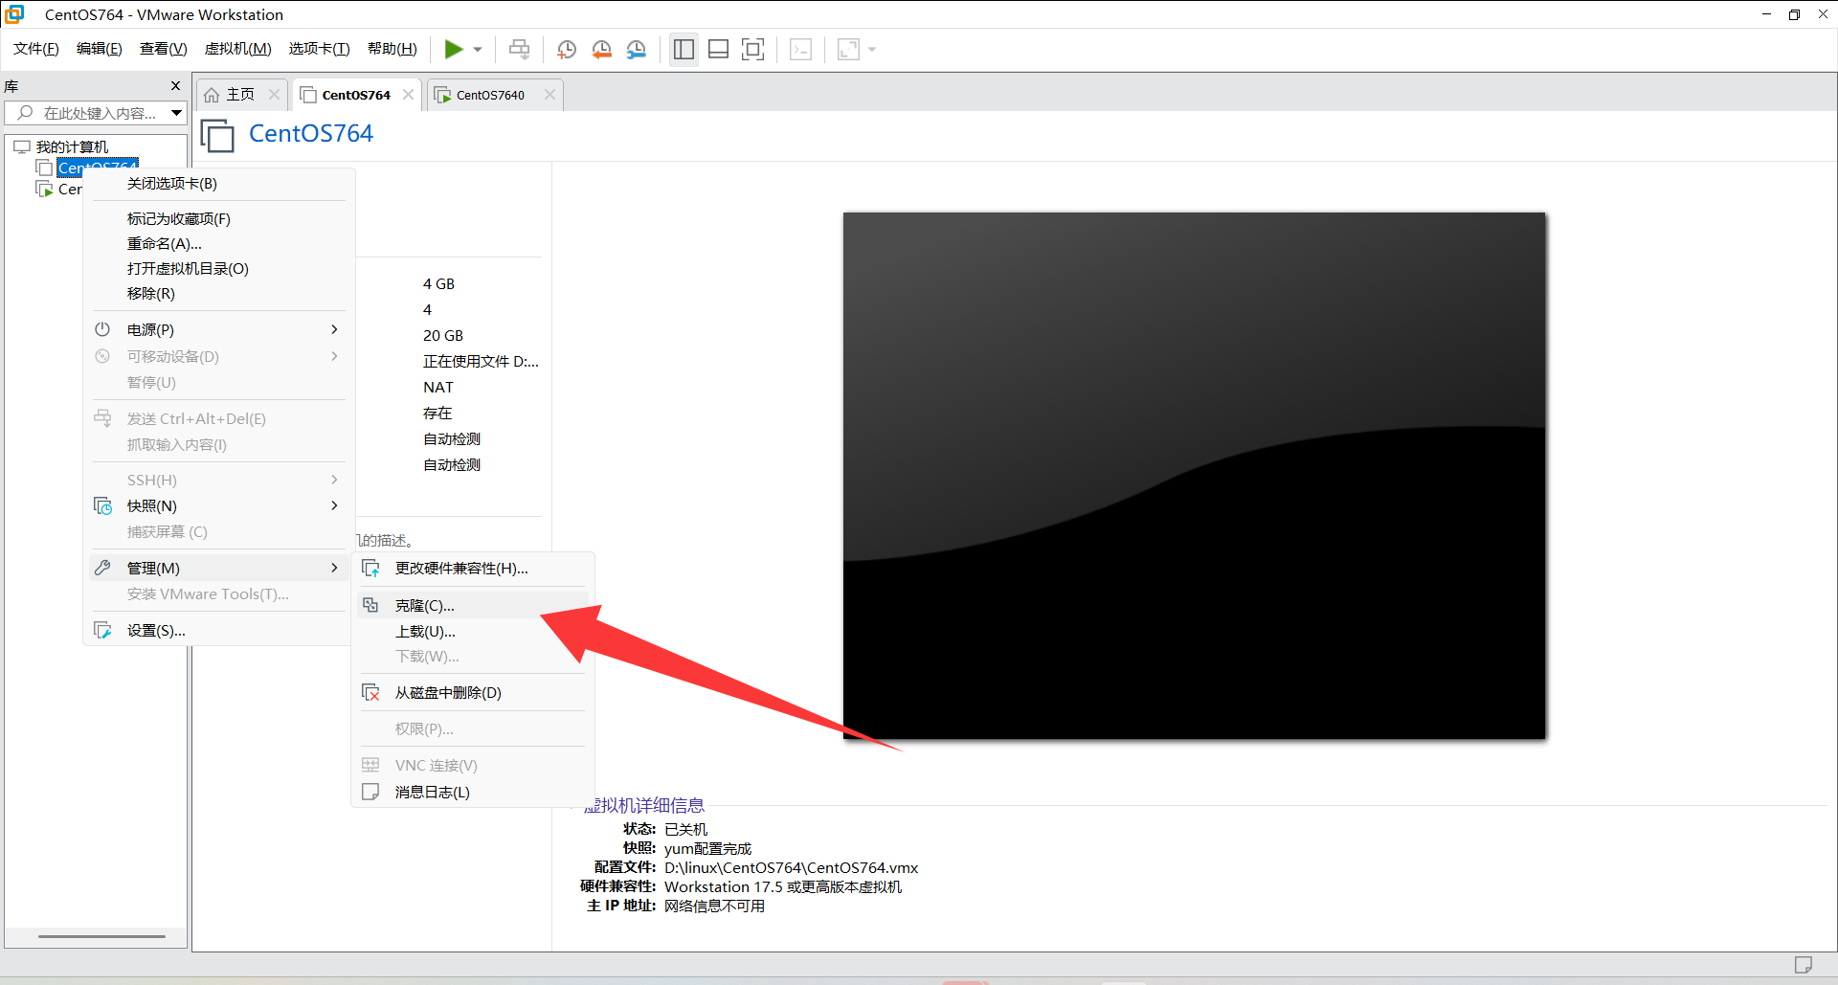The width and height of the screenshot is (1838, 985).
Task: Expand the 管理(M) submenu
Action: (218, 568)
